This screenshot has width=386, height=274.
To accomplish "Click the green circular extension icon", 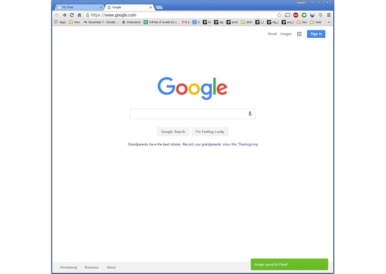I will click(x=304, y=15).
